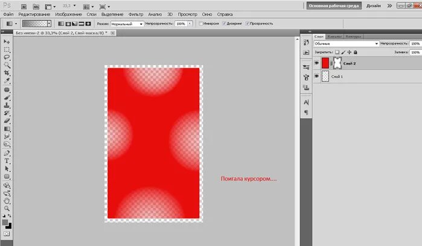Select the 3D Camera Orbit tool
The height and width of the screenshot is (246, 422).
7,194
